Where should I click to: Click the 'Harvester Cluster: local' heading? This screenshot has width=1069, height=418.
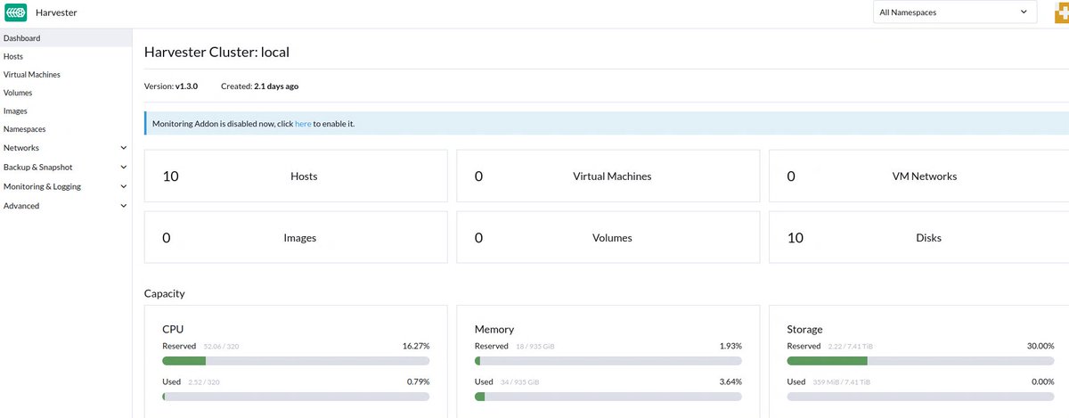coord(216,52)
